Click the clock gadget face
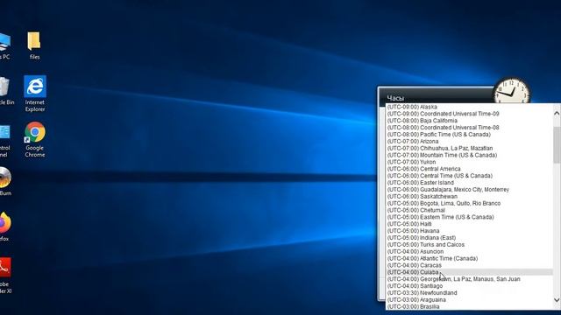The height and width of the screenshot is (315, 561). [x=511, y=92]
